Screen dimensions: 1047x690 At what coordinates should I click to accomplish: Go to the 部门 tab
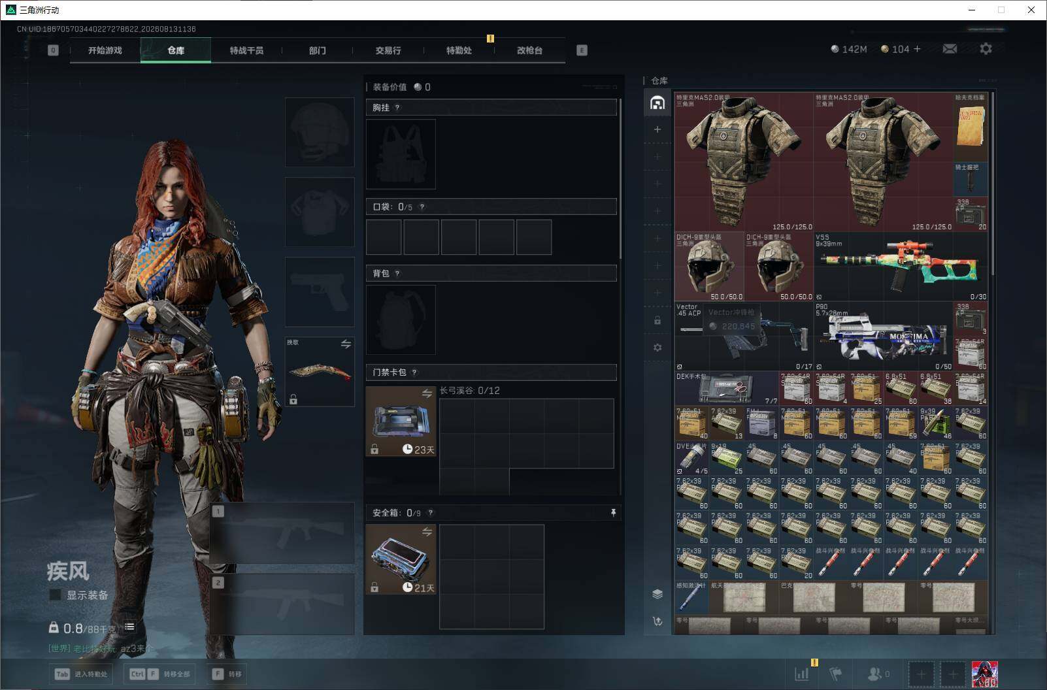coord(317,50)
